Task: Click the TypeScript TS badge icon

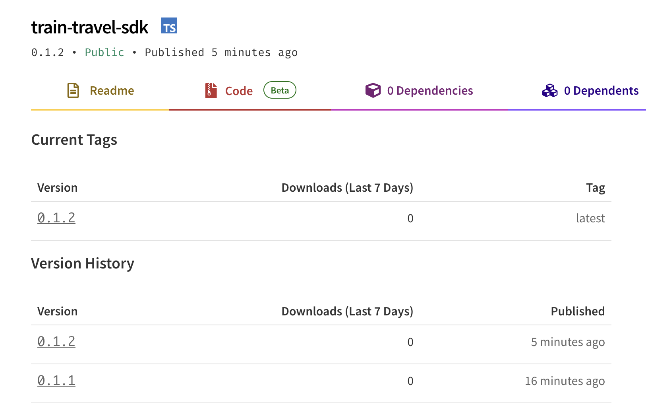Action: tap(169, 26)
